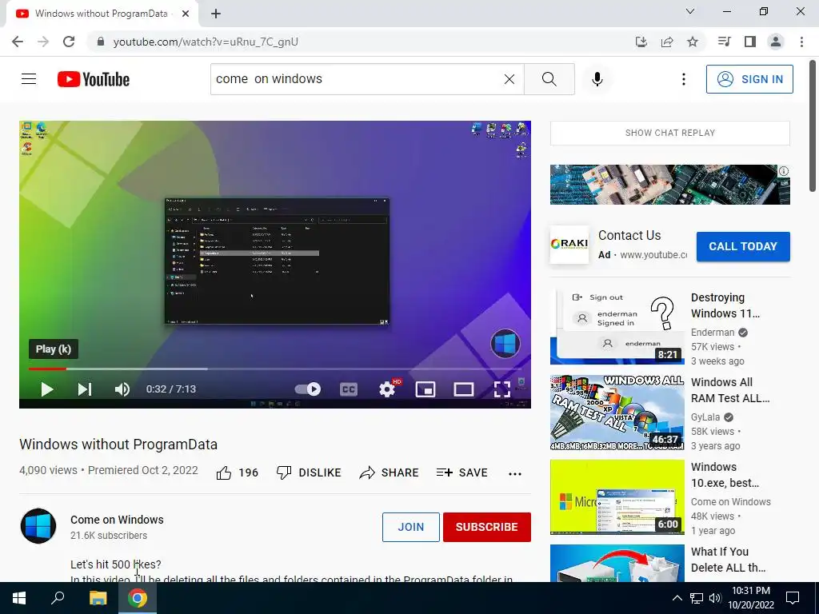The width and height of the screenshot is (819, 614).
Task: Click the address bar URL
Action: pos(206,42)
